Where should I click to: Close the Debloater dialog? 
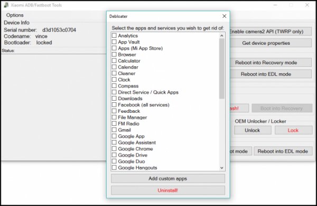click(225, 16)
